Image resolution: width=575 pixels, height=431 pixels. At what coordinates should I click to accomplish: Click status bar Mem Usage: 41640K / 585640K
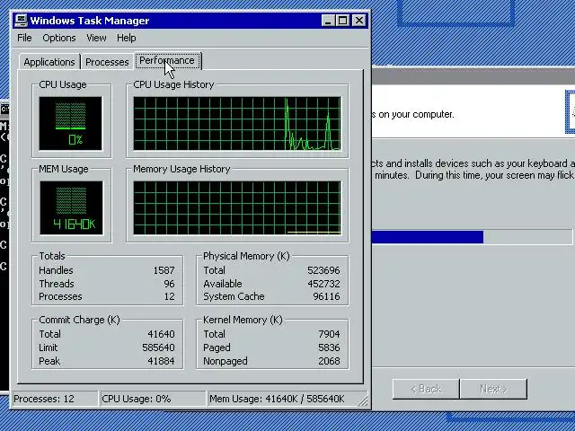click(x=282, y=399)
